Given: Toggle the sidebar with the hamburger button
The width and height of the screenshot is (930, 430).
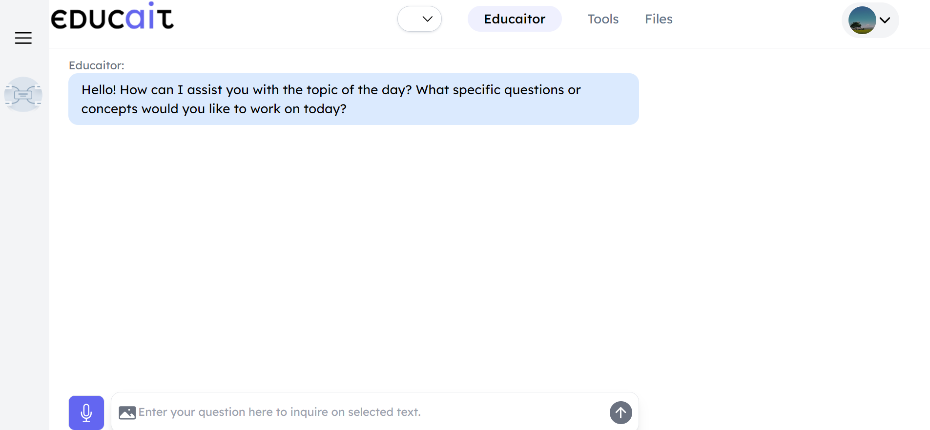Looking at the screenshot, I should coord(23,38).
